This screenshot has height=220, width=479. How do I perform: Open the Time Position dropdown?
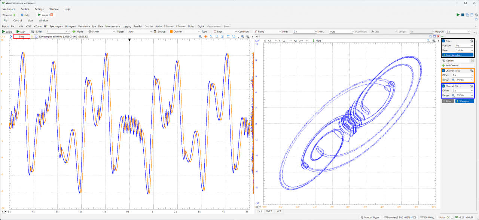(464, 45)
